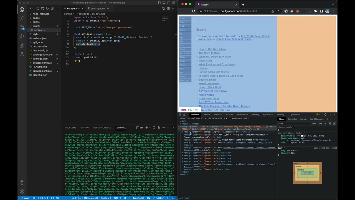Follow the 'Is it Worth Being Wise?' link

coord(255,36)
